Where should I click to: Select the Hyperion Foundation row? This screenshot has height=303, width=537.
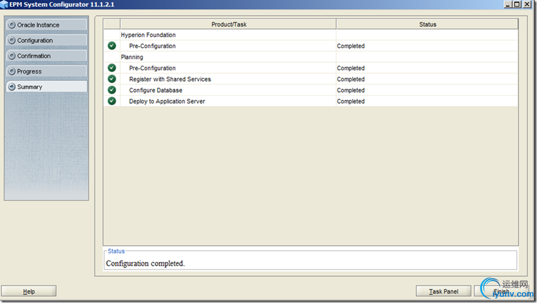tap(310, 35)
